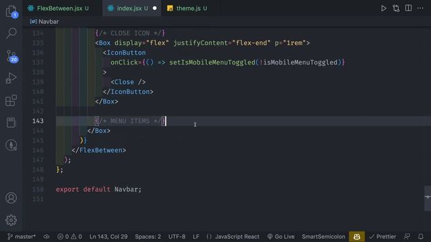
Task: Click the closing </IconButton> tag
Action: click(x=128, y=91)
